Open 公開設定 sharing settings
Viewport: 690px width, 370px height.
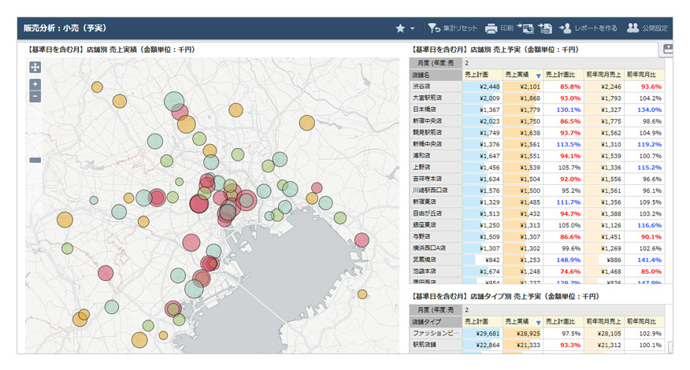tap(647, 28)
